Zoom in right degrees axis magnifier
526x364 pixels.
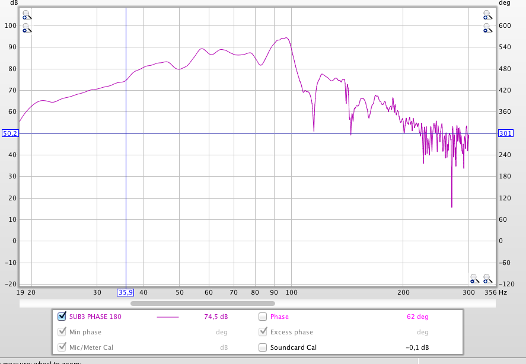pyautogui.click(x=488, y=15)
